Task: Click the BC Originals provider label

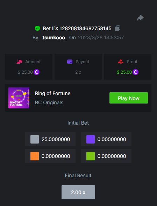Action: (x=49, y=102)
